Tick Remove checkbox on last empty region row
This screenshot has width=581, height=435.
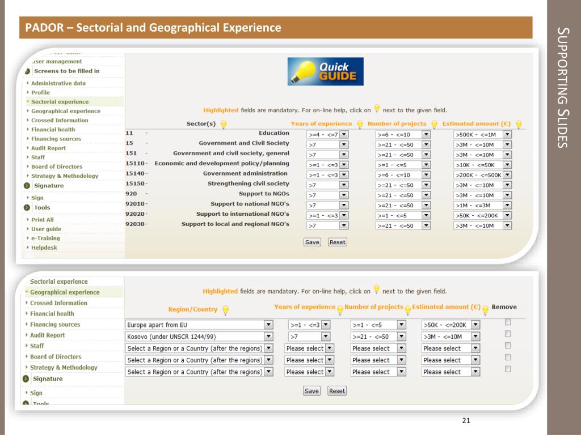pyautogui.click(x=508, y=369)
